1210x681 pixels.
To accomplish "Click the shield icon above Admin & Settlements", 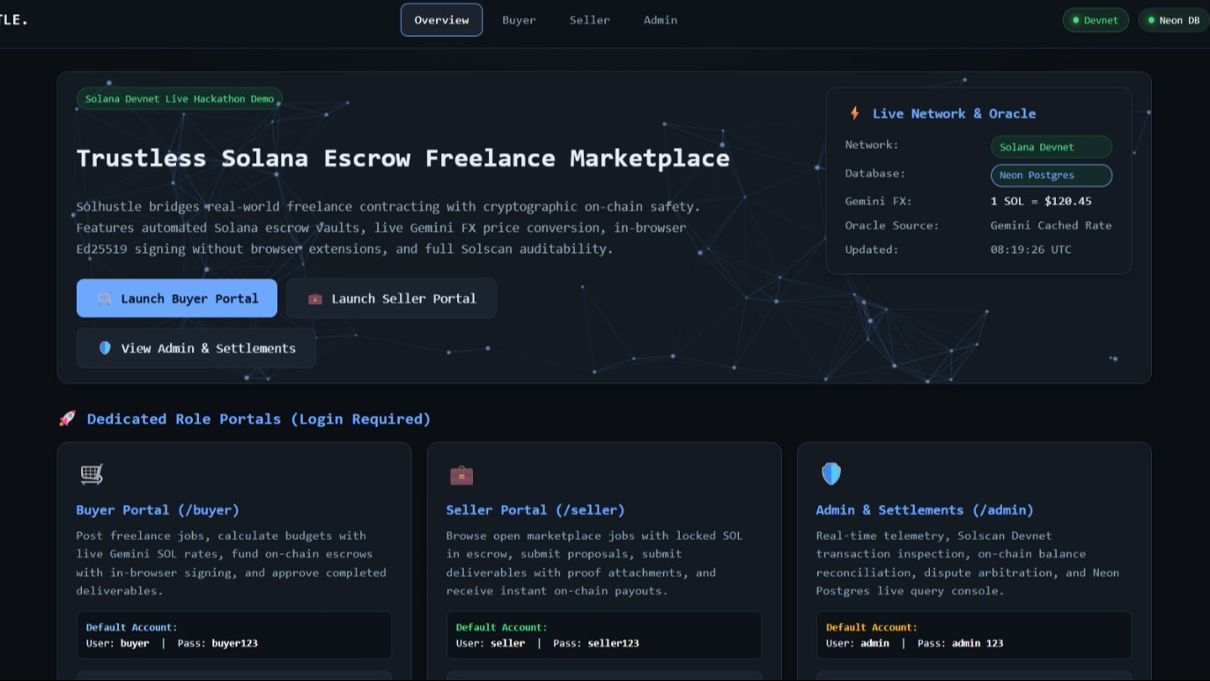I will (831, 474).
